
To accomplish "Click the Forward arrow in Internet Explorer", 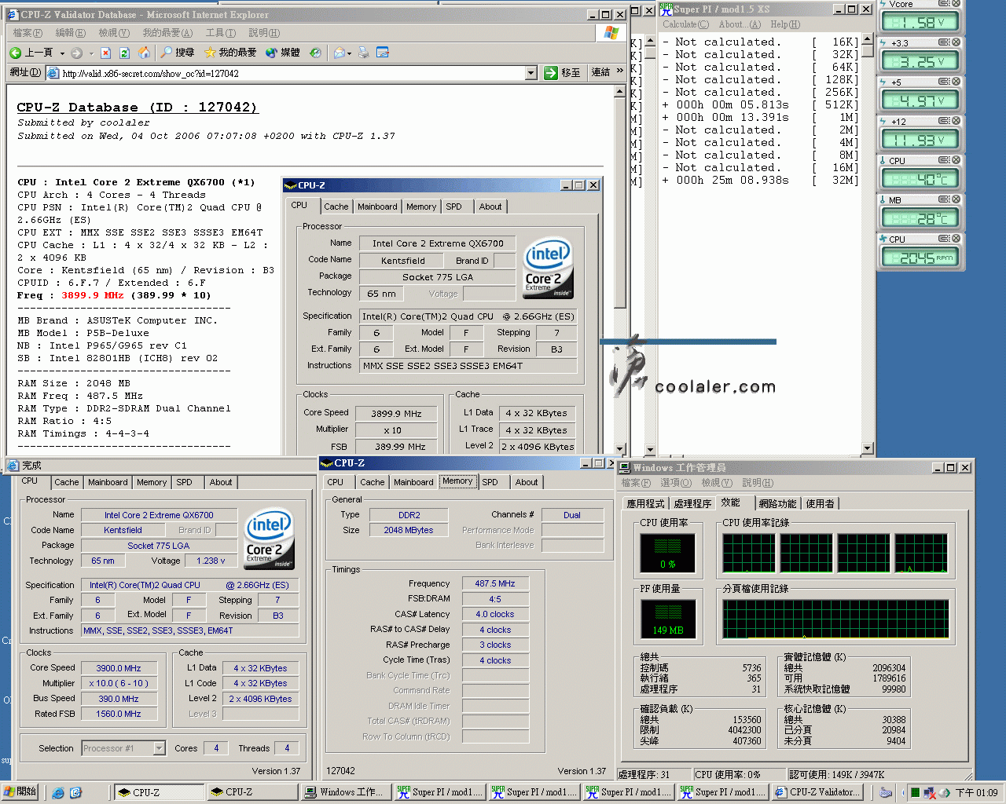I will 76,53.
